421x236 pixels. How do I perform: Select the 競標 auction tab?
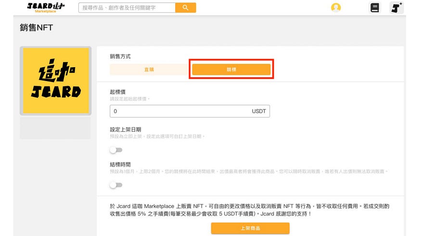(x=231, y=69)
